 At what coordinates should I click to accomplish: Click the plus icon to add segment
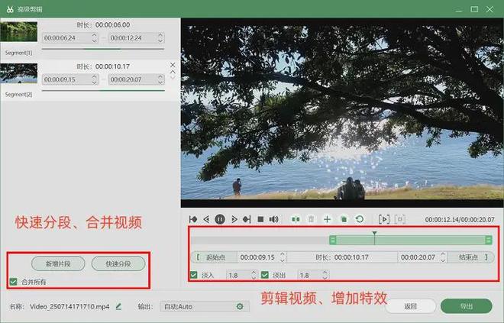(328, 219)
